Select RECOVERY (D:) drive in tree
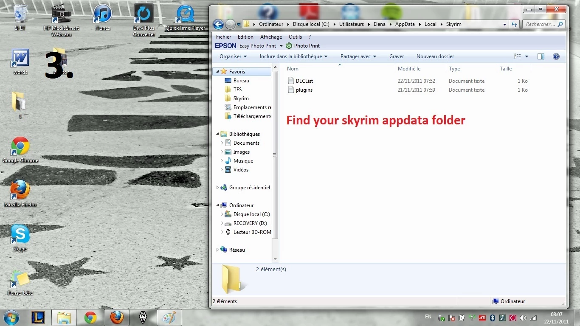 pyautogui.click(x=246, y=223)
